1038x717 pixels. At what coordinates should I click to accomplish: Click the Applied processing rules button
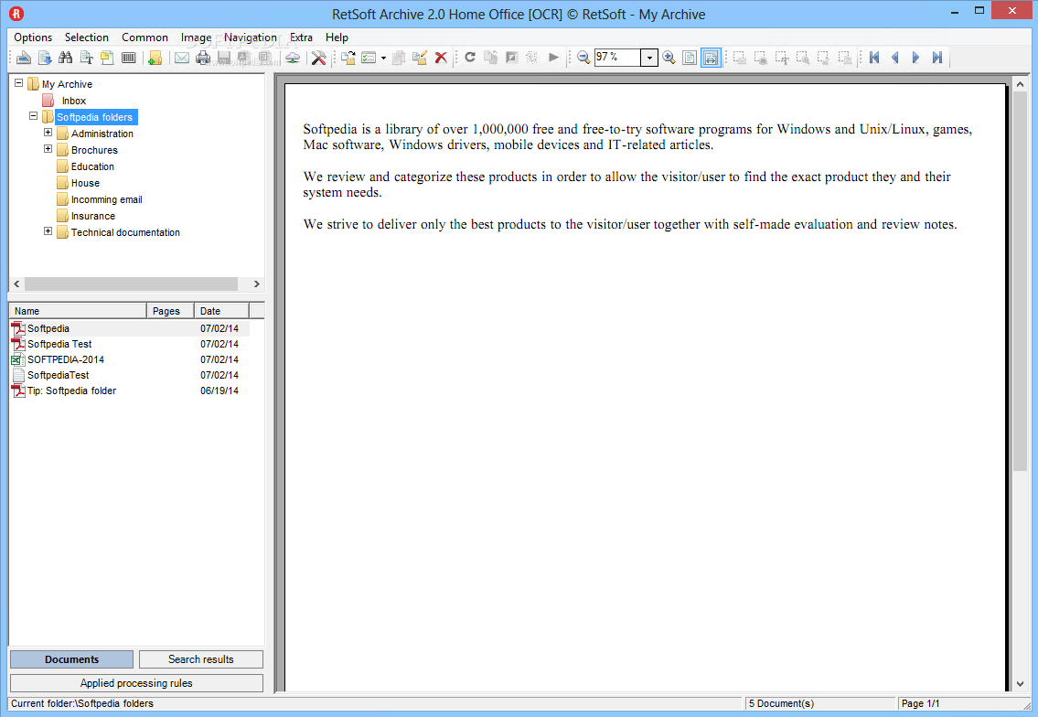136,683
